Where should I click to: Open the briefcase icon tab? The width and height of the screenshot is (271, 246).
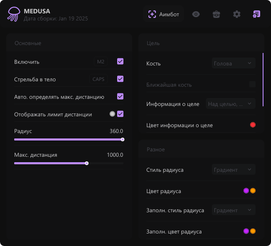click(216, 14)
